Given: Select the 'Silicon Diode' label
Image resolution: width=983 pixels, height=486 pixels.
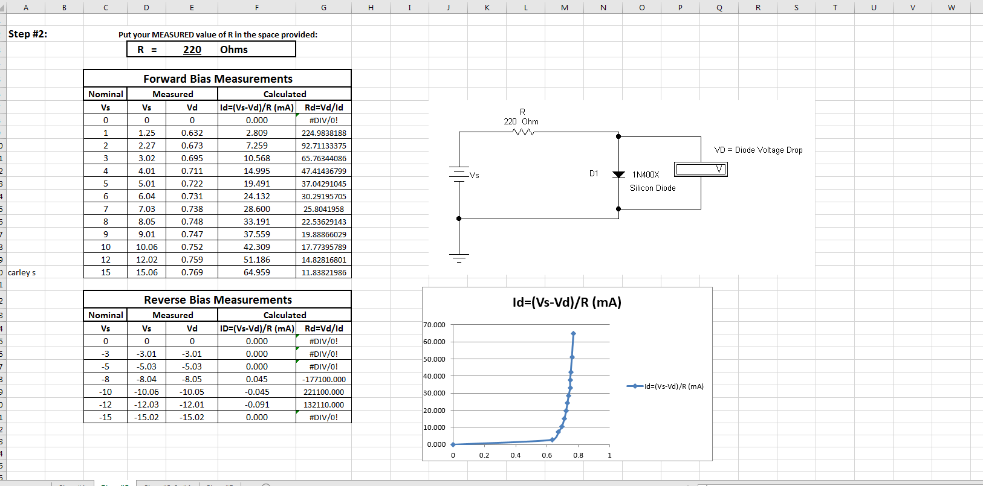Looking at the screenshot, I should [653, 188].
